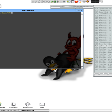Select playlist entry 124 Ingen artist - 16
The height and width of the screenshot is (112, 112).
pos(103,41)
